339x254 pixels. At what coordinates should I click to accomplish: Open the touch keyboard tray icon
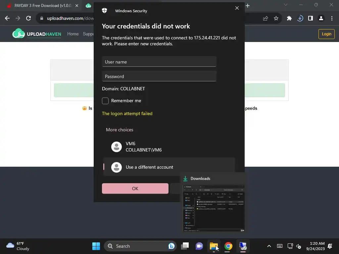click(279, 246)
